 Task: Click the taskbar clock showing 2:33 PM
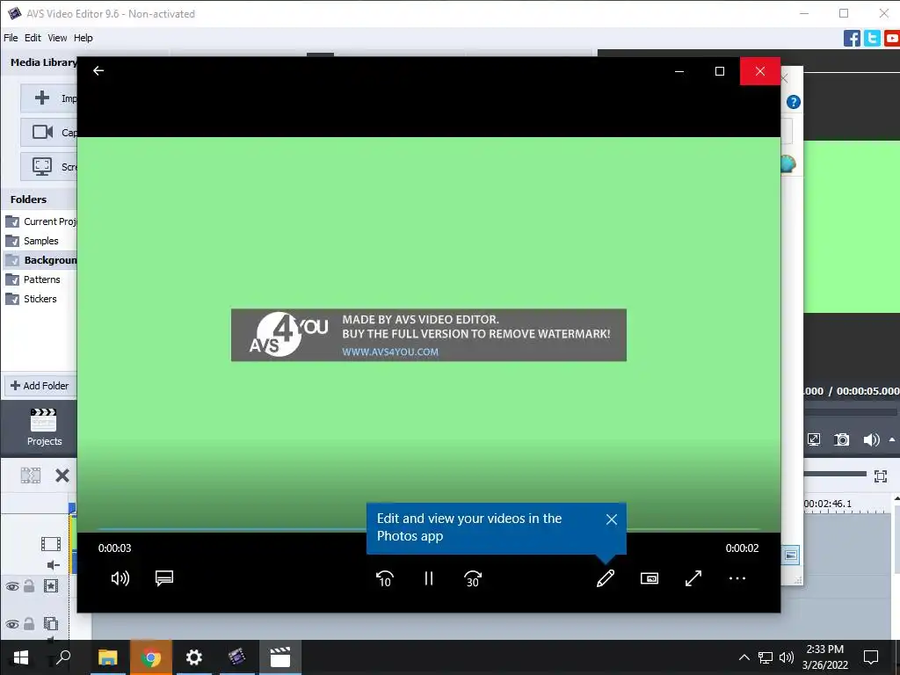(824, 657)
